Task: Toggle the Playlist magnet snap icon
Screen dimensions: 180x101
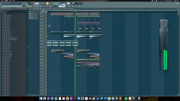Action: coord(31,9)
